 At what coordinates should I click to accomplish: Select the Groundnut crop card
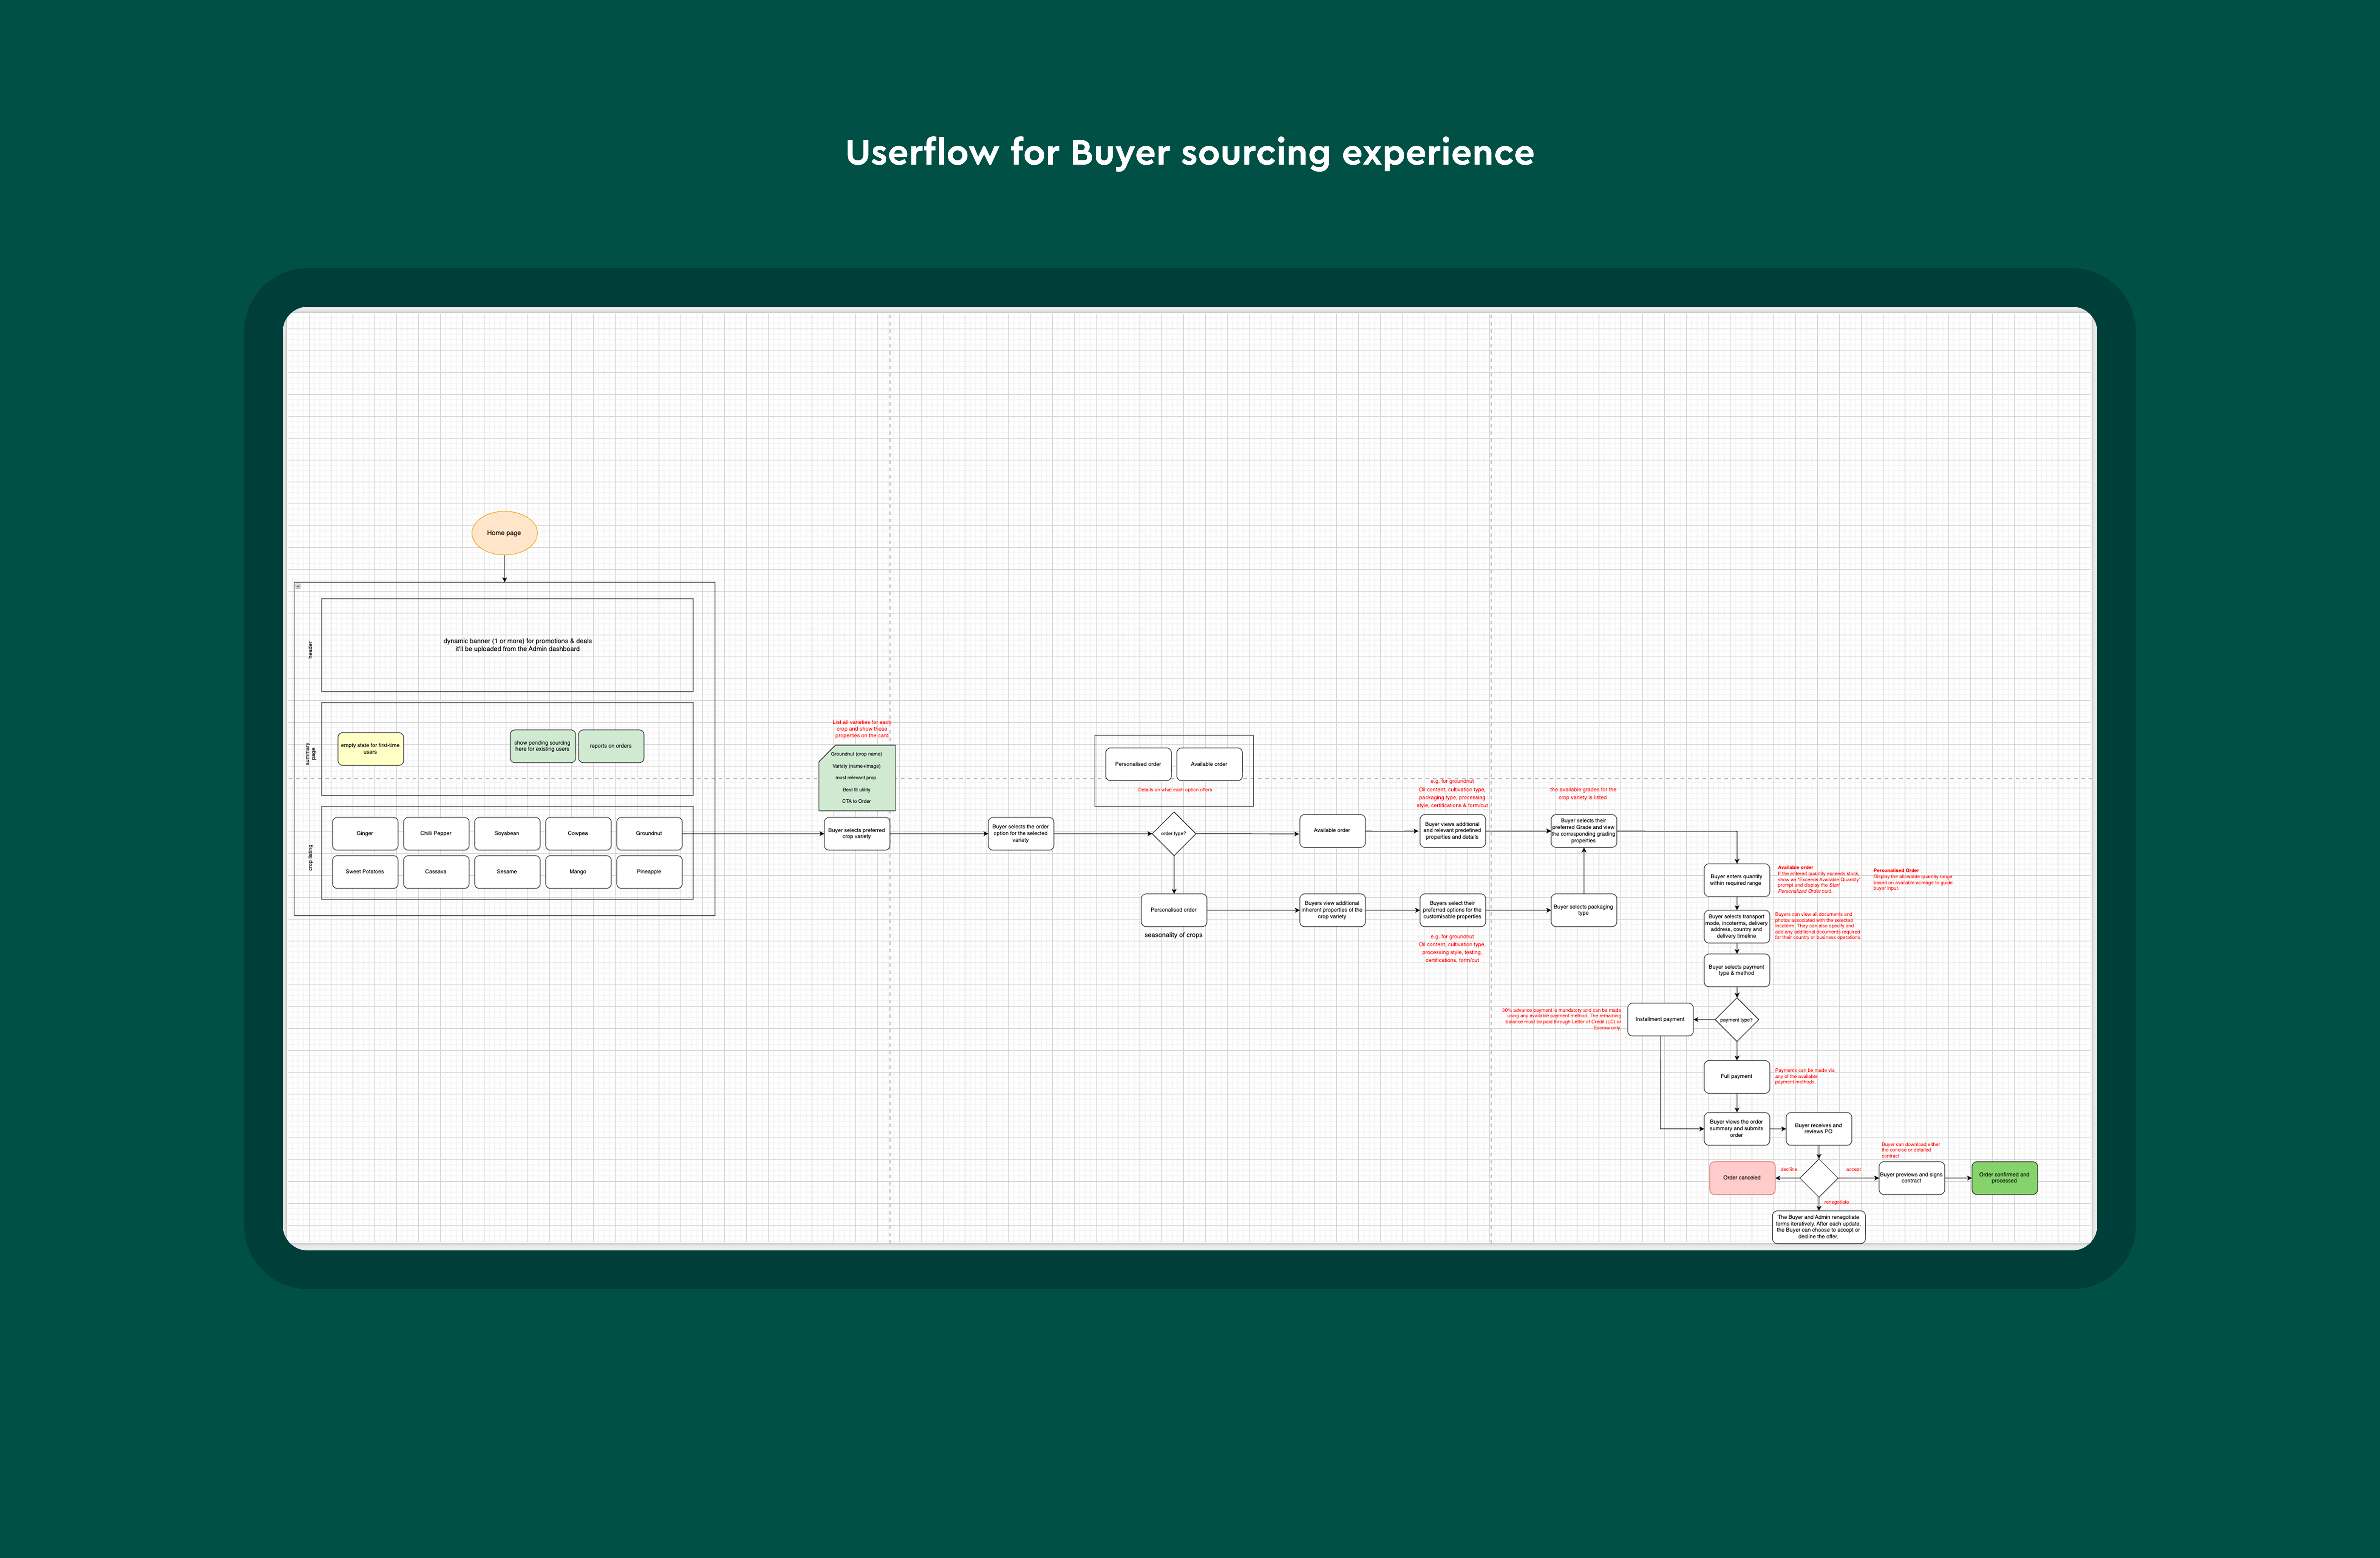649,833
